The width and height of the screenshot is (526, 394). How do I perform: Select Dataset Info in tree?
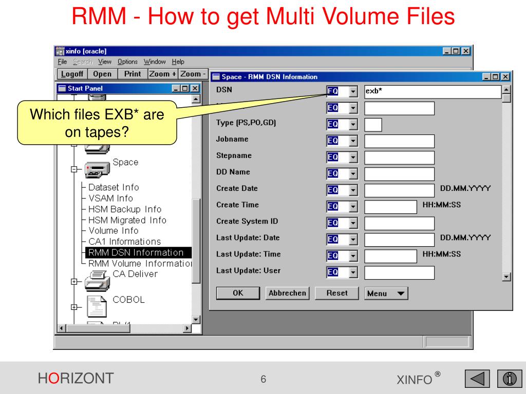point(114,187)
